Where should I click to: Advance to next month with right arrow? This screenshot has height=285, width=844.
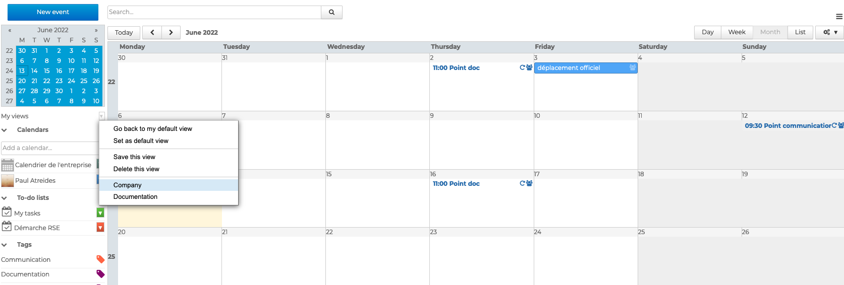point(171,32)
